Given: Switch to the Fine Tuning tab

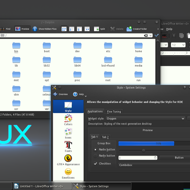Looking at the screenshot, I should (114, 112).
